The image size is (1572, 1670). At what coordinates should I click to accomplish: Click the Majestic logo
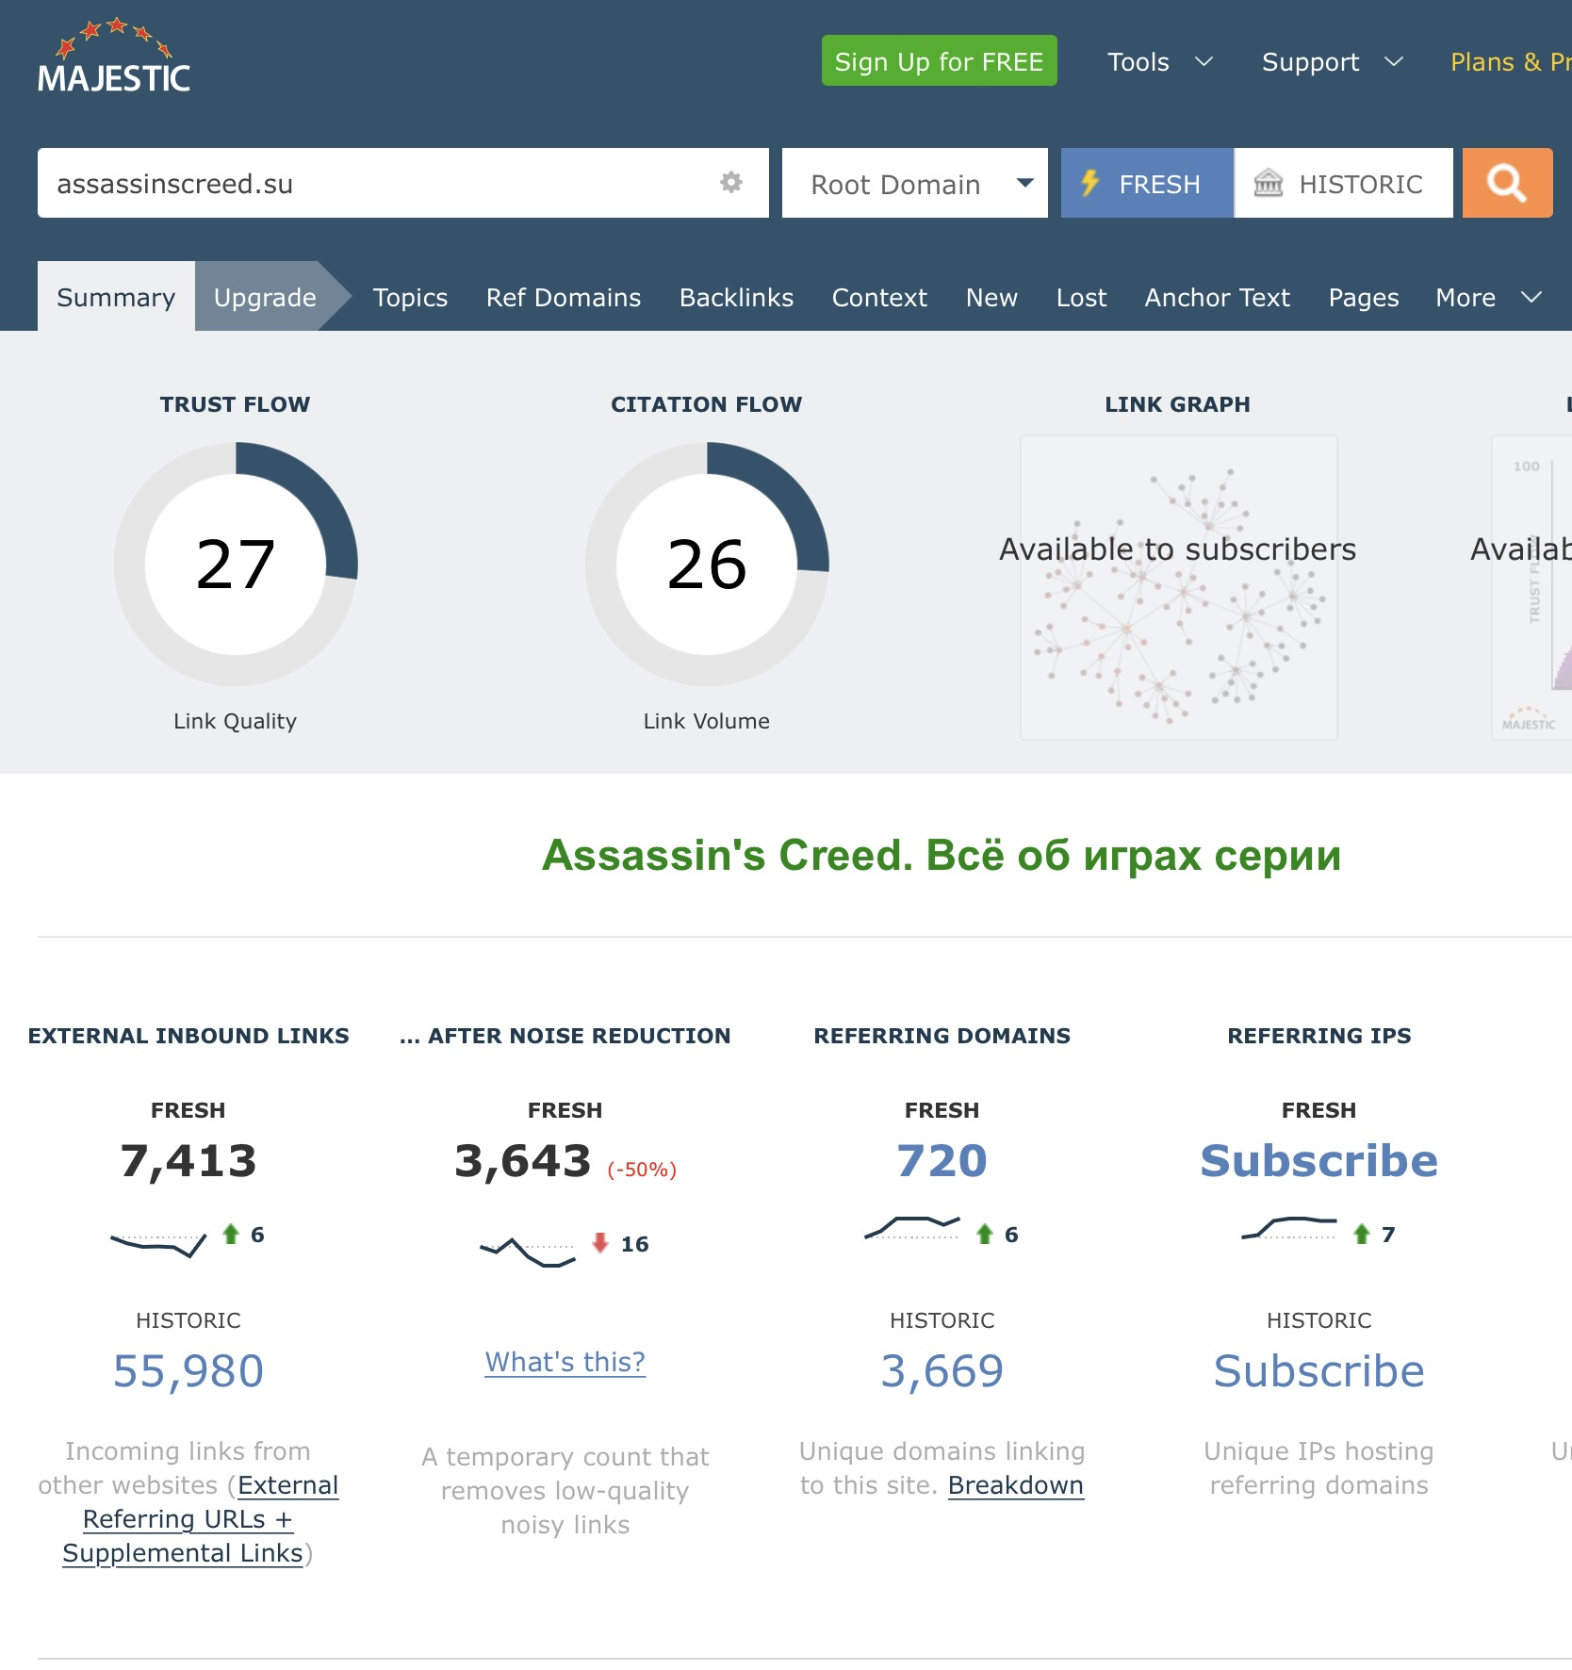114,57
